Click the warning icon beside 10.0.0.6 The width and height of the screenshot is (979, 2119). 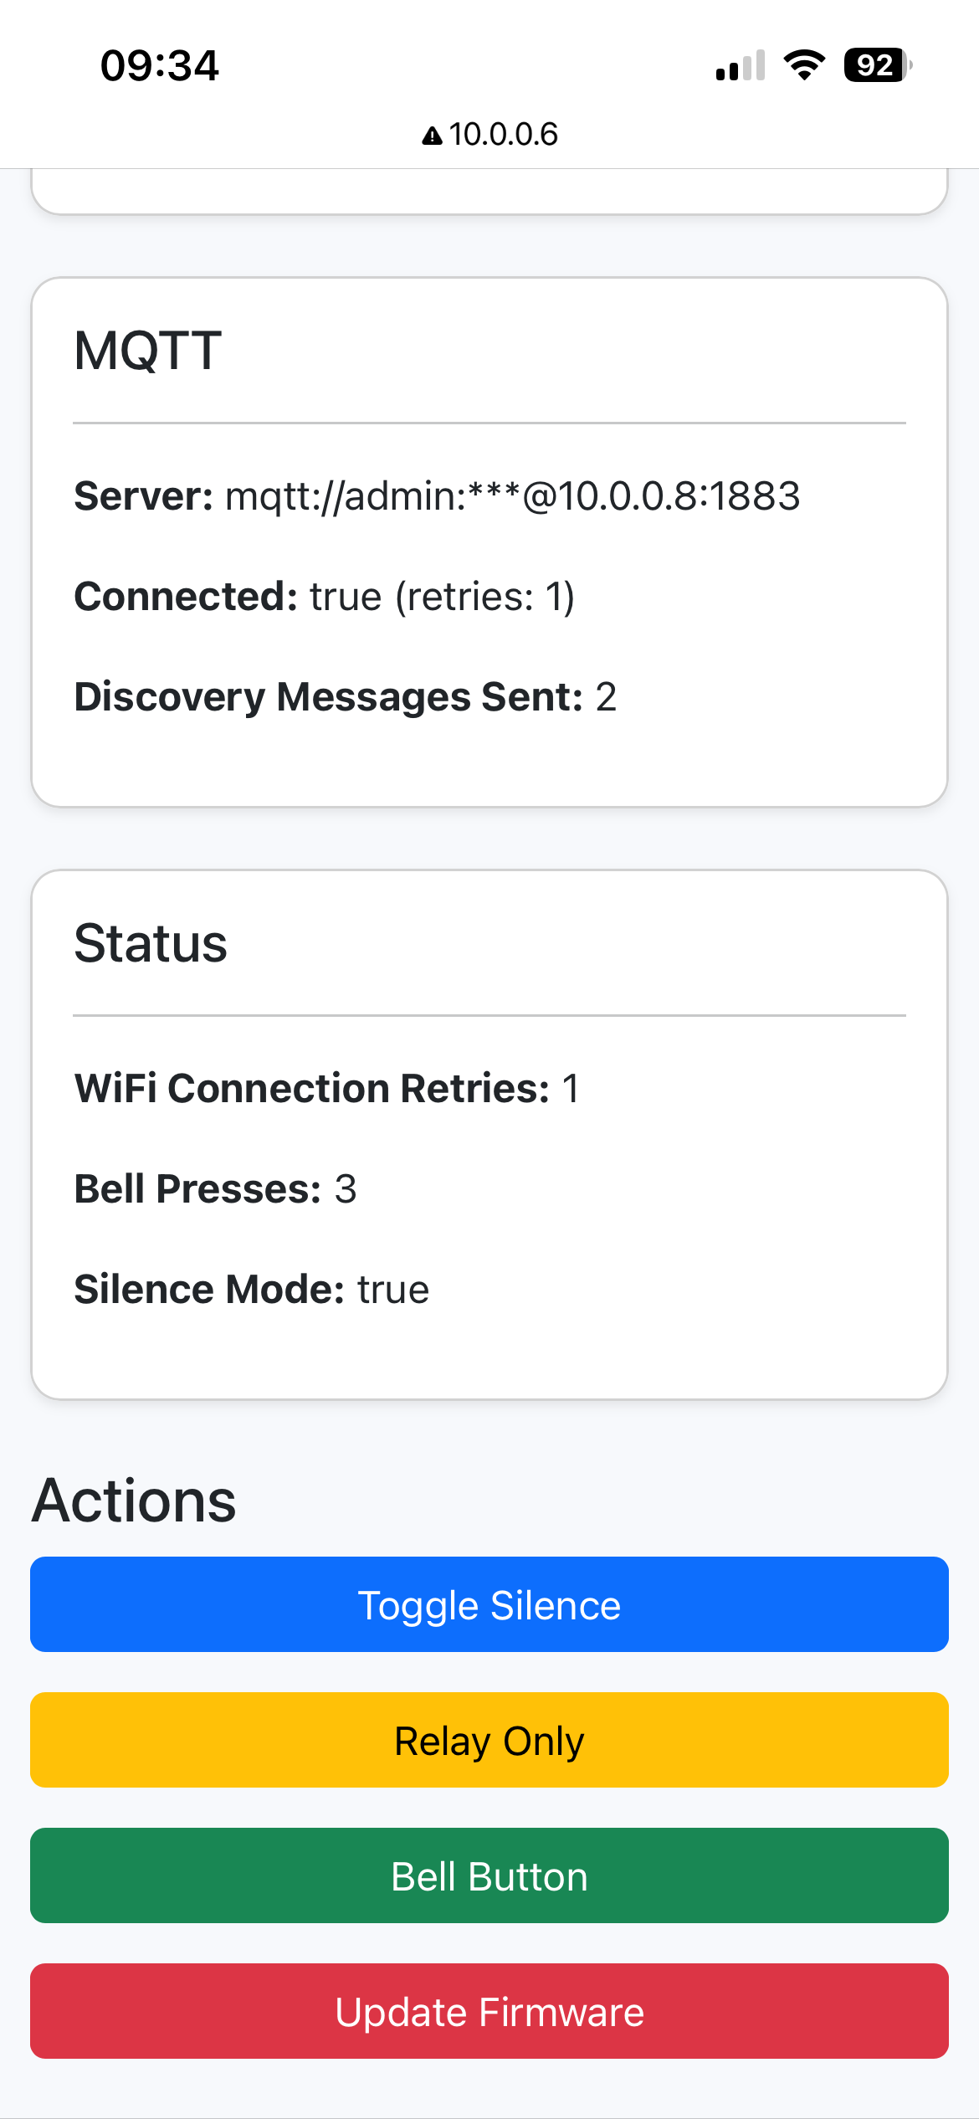432,135
